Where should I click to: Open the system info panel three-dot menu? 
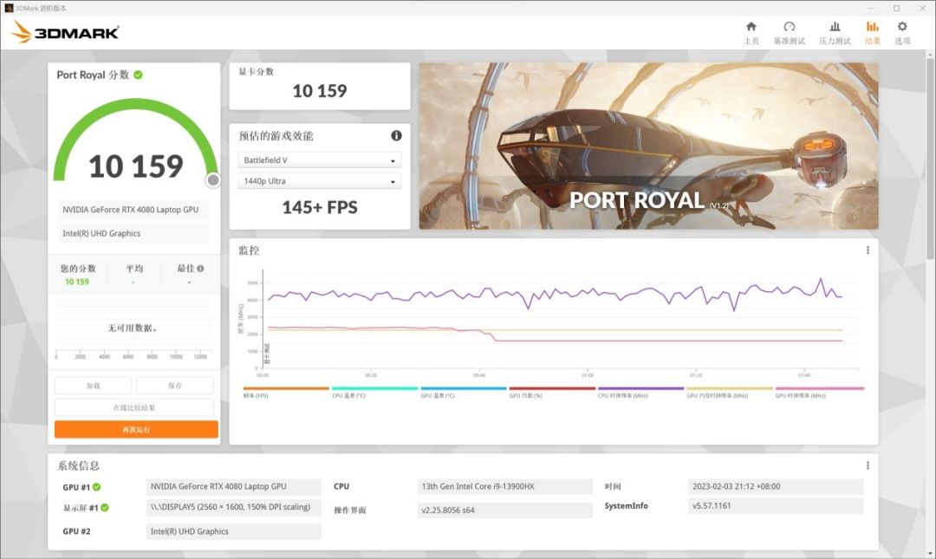tap(868, 465)
